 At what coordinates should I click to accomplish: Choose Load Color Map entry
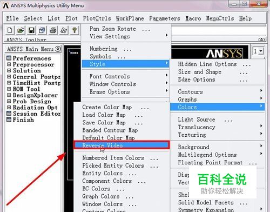(x=122, y=115)
